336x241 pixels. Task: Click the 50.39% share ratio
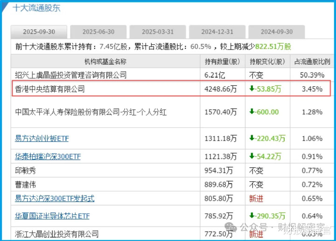pos(312,75)
